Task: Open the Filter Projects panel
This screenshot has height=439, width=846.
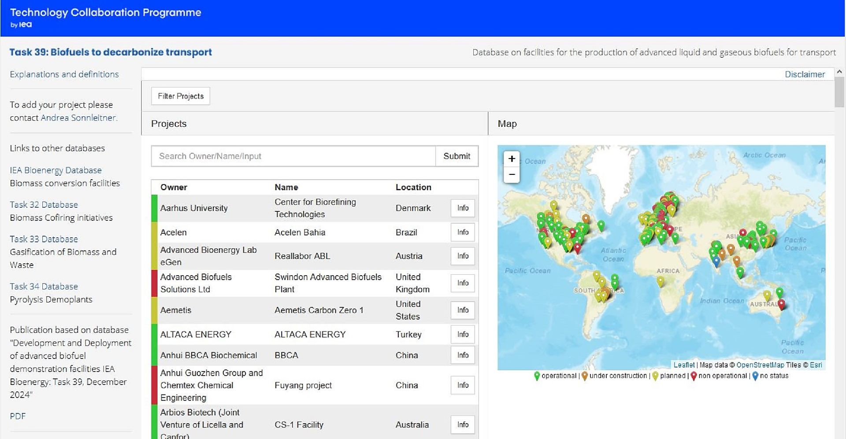Action: (181, 96)
